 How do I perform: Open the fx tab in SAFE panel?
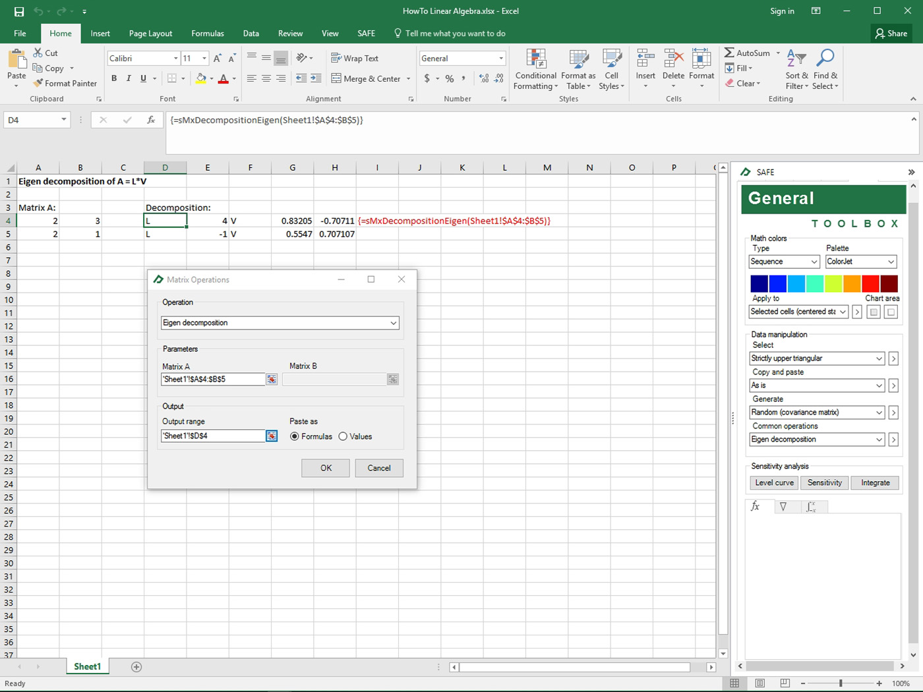(756, 506)
